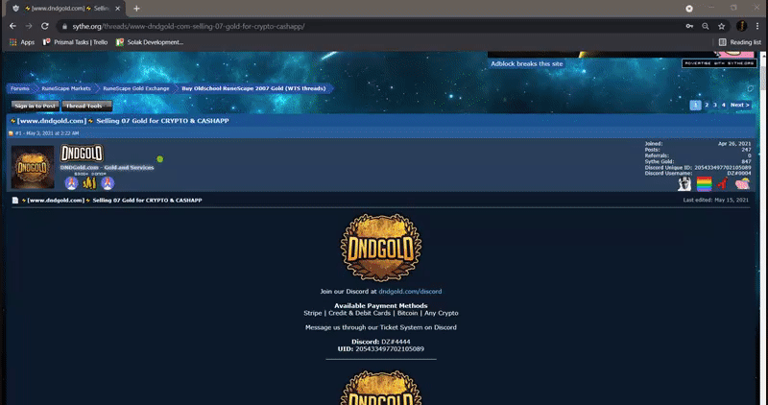
Task: Click the post document icon
Action: point(15,201)
